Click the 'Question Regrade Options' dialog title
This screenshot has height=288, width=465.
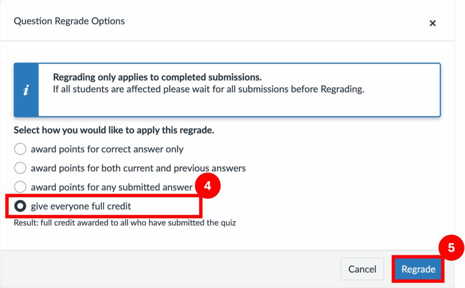point(69,21)
